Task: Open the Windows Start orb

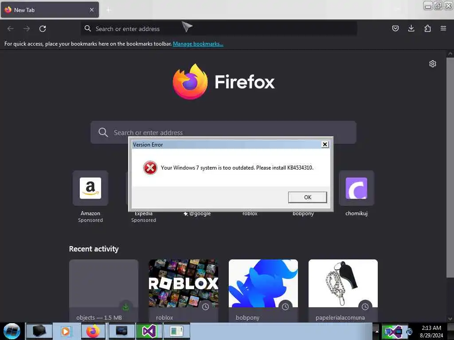Action: [12, 331]
